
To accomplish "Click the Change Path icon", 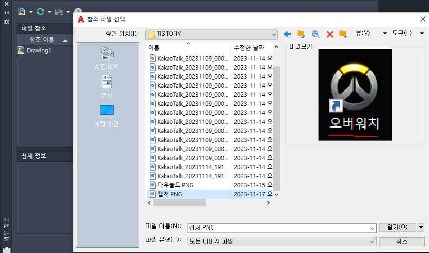I will coord(59,11).
